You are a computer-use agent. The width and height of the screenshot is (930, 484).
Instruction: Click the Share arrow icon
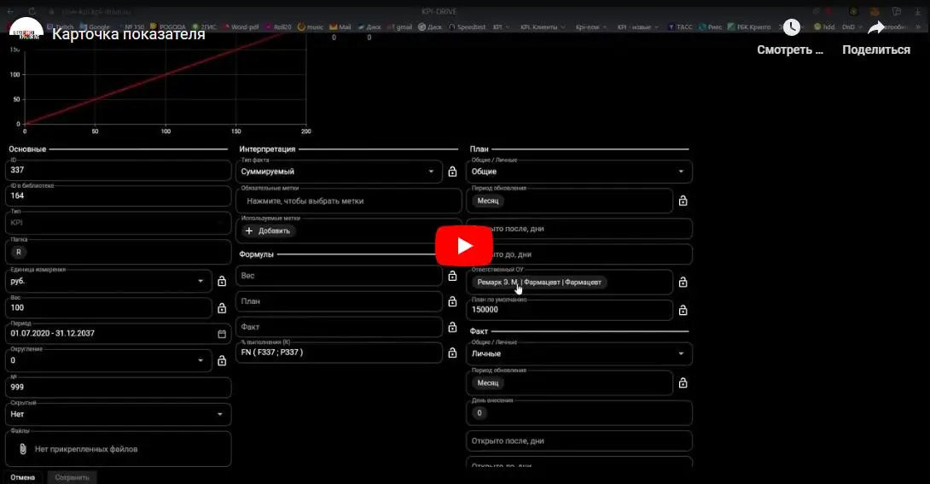click(x=876, y=27)
